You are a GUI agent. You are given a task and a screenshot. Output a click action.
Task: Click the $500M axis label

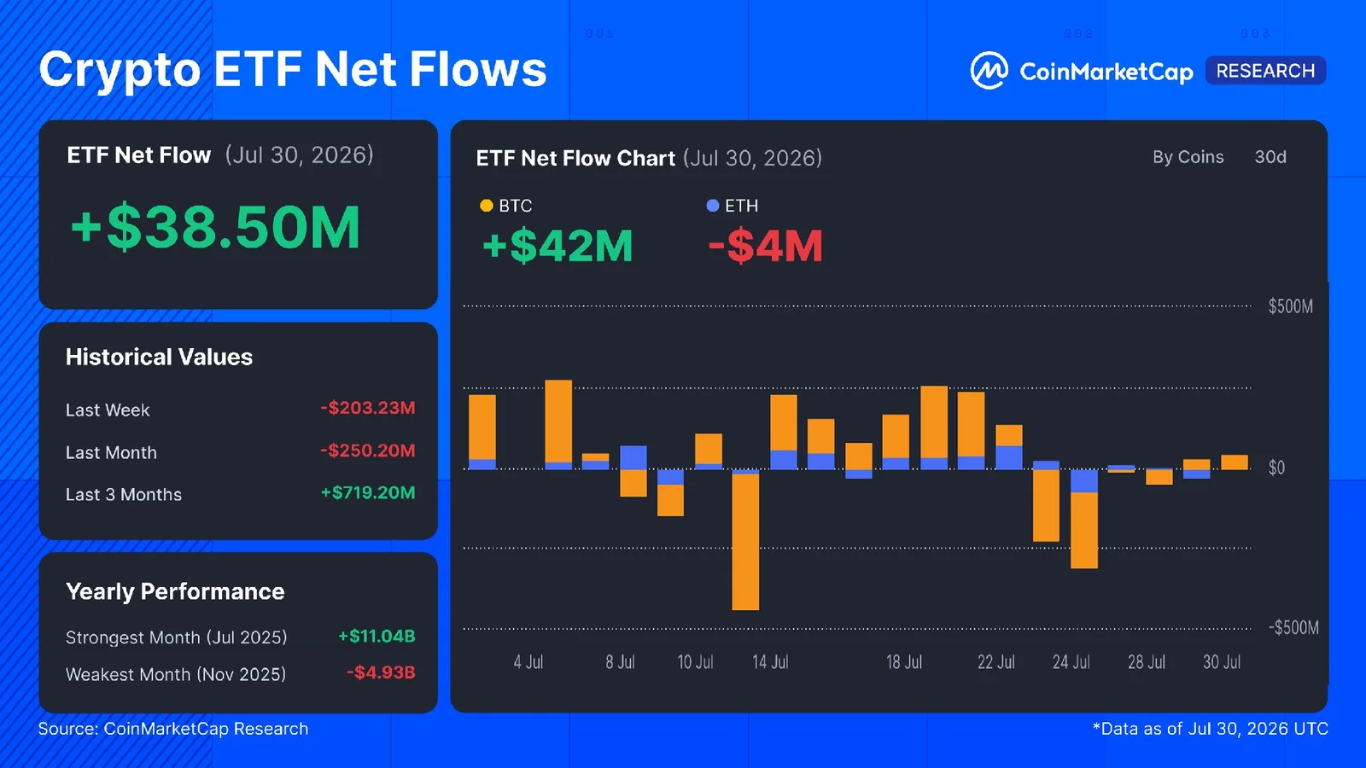click(x=1291, y=306)
